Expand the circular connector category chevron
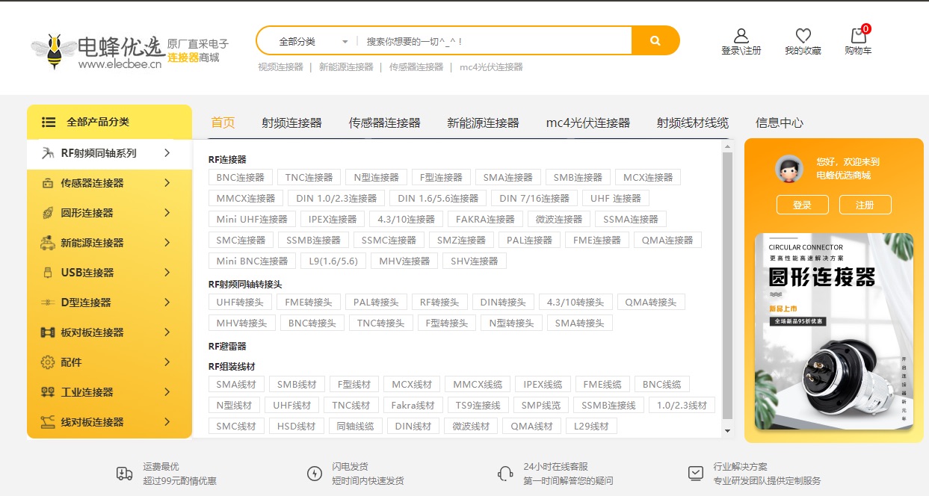The width and height of the screenshot is (929, 496). [167, 213]
